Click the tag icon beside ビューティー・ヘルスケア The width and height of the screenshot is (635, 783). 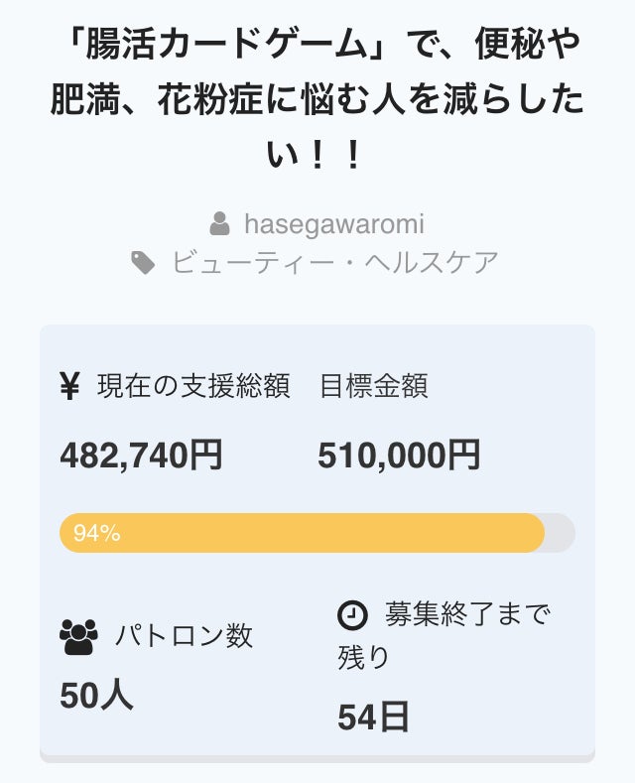tap(144, 263)
